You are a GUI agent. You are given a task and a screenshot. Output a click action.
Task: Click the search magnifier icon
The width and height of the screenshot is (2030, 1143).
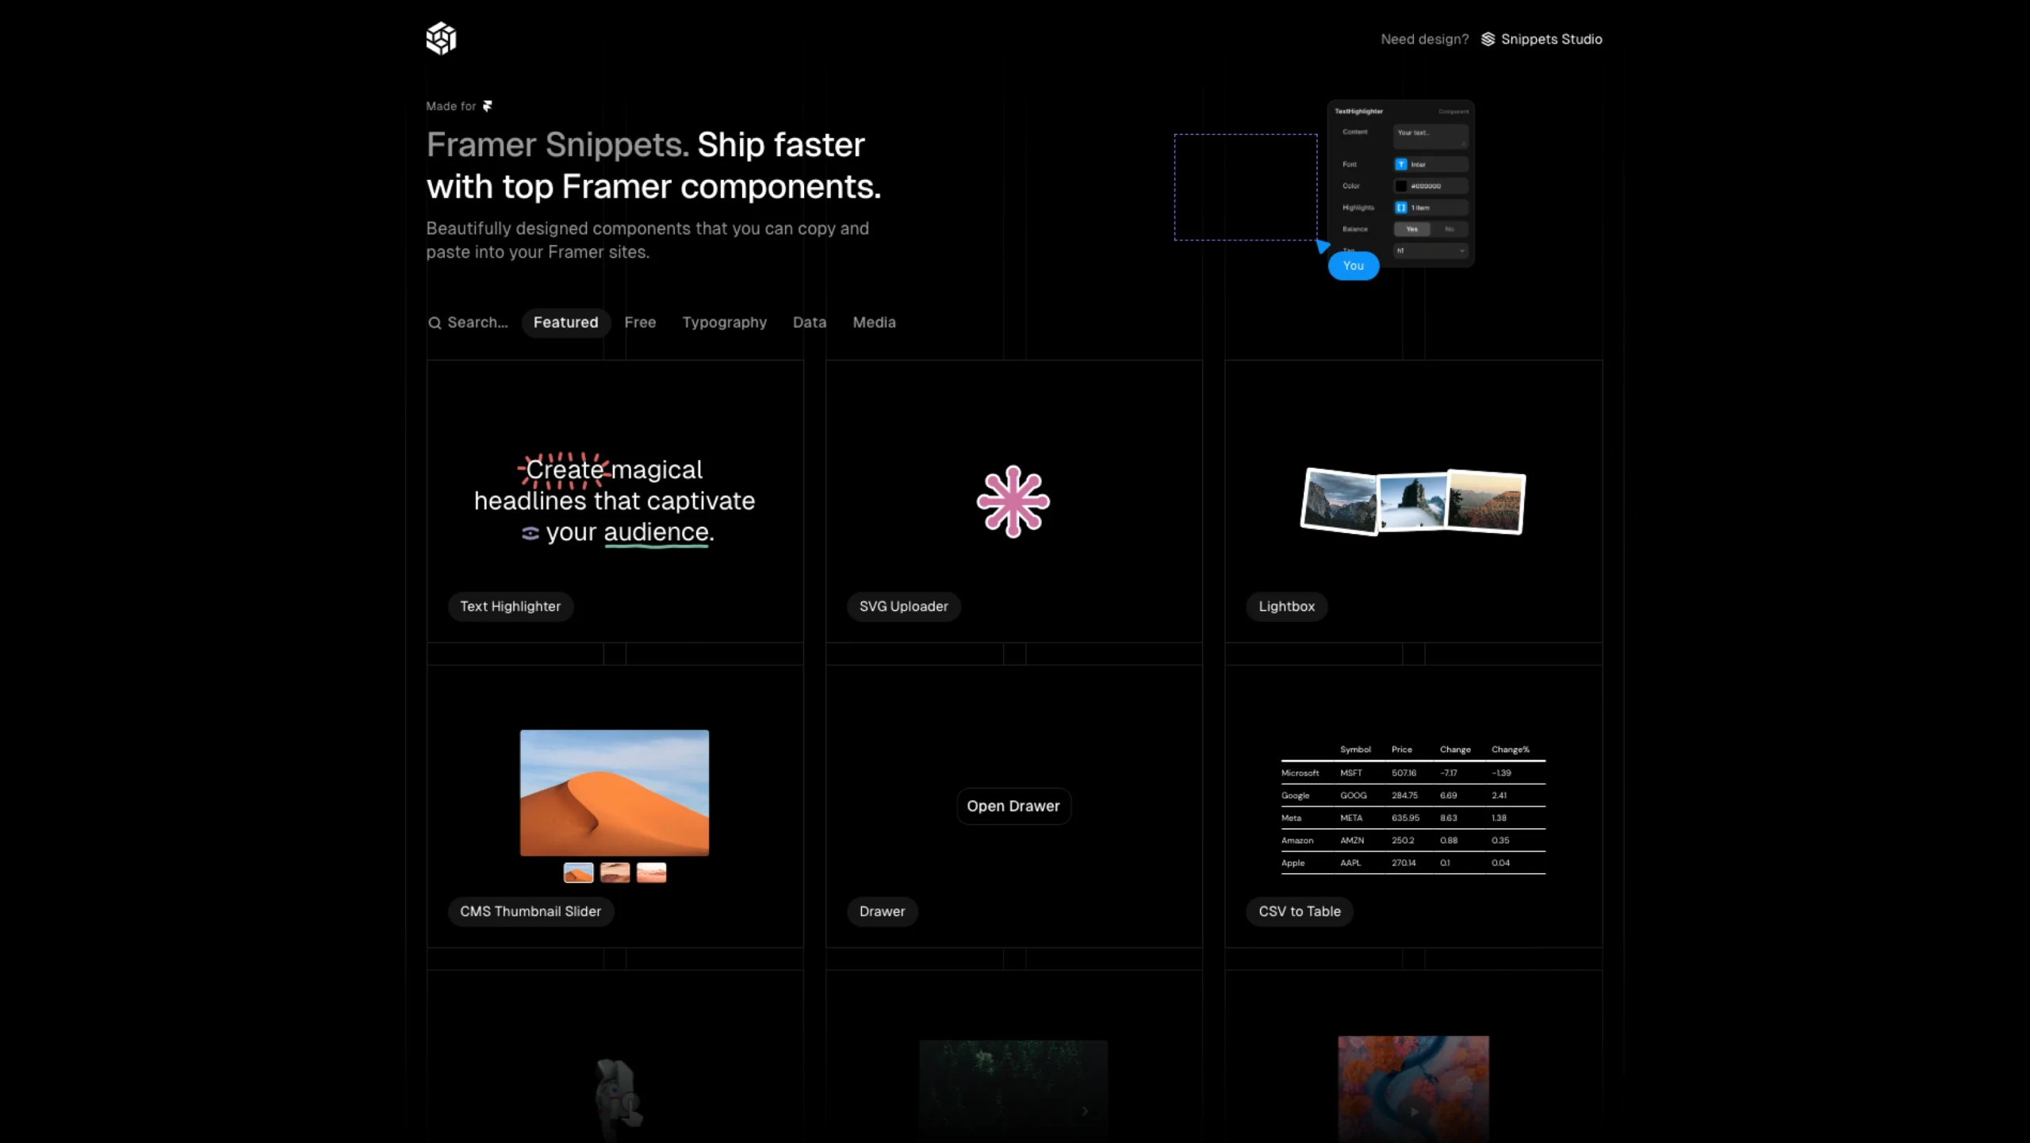tap(435, 323)
